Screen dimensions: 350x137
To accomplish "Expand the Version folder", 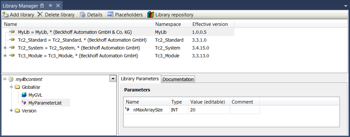I will (11, 110).
